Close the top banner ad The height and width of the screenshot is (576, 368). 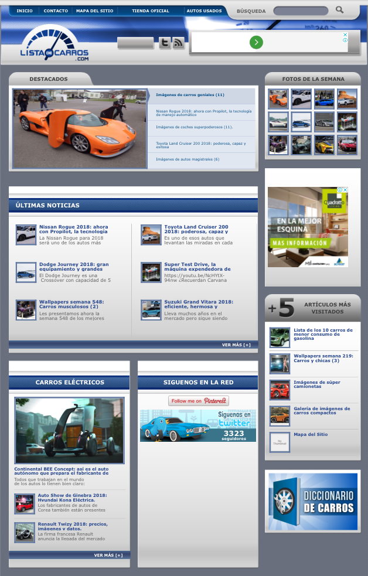[345, 35]
